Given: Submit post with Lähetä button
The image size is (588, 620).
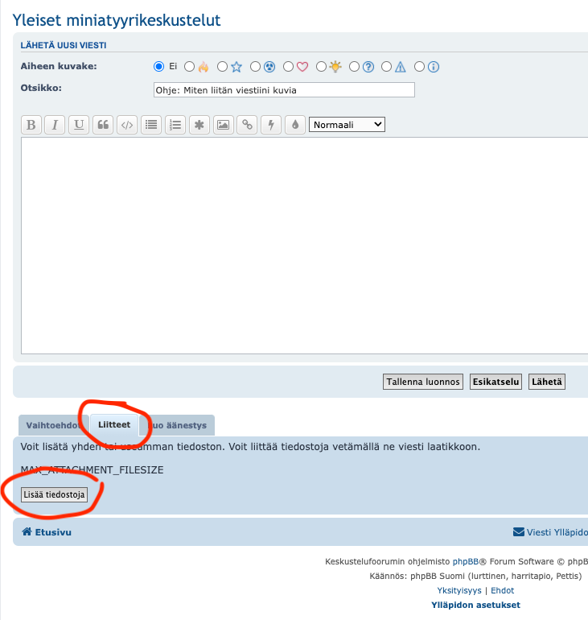Looking at the screenshot, I should pyautogui.click(x=546, y=382).
